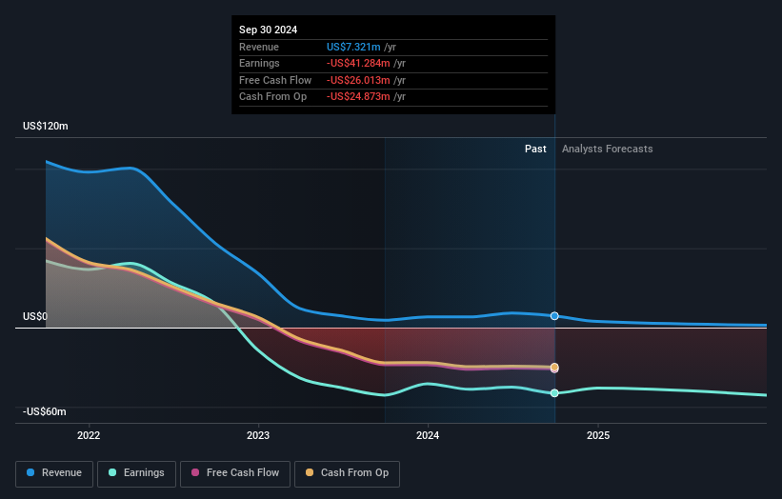This screenshot has width=782, height=499.
Task: Click the US$7.321m revenue value
Action: click(x=353, y=47)
